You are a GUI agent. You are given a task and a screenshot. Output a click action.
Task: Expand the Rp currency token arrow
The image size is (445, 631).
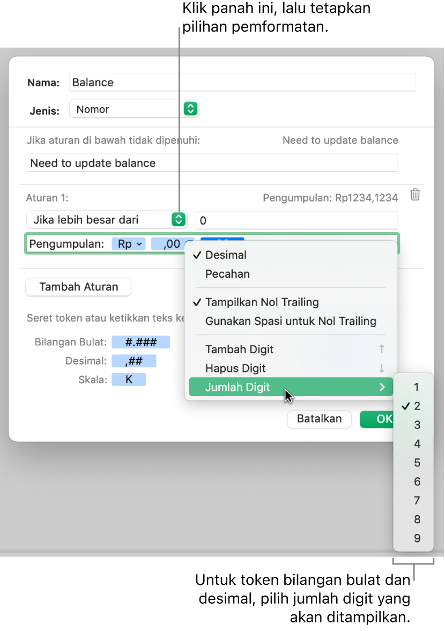tap(139, 244)
